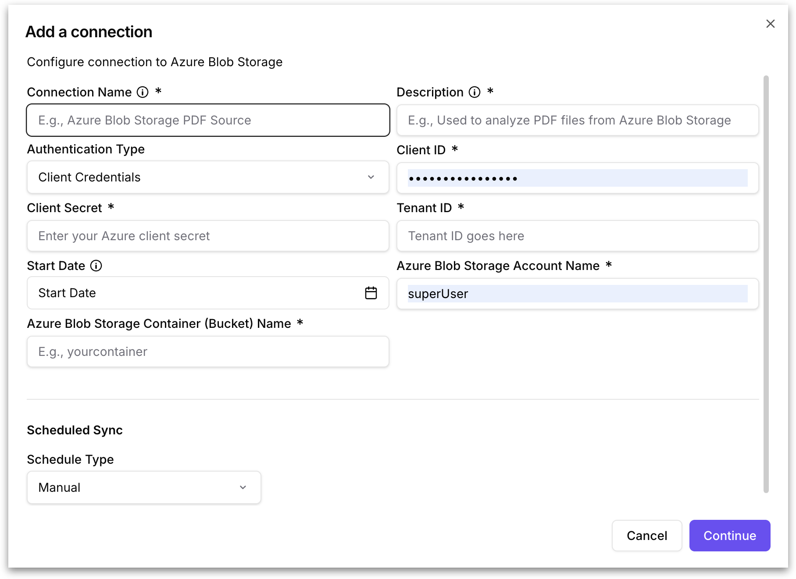Image resolution: width=796 pixels, height=579 pixels.
Task: Focus the Connection Name input field
Action: pyautogui.click(x=208, y=120)
